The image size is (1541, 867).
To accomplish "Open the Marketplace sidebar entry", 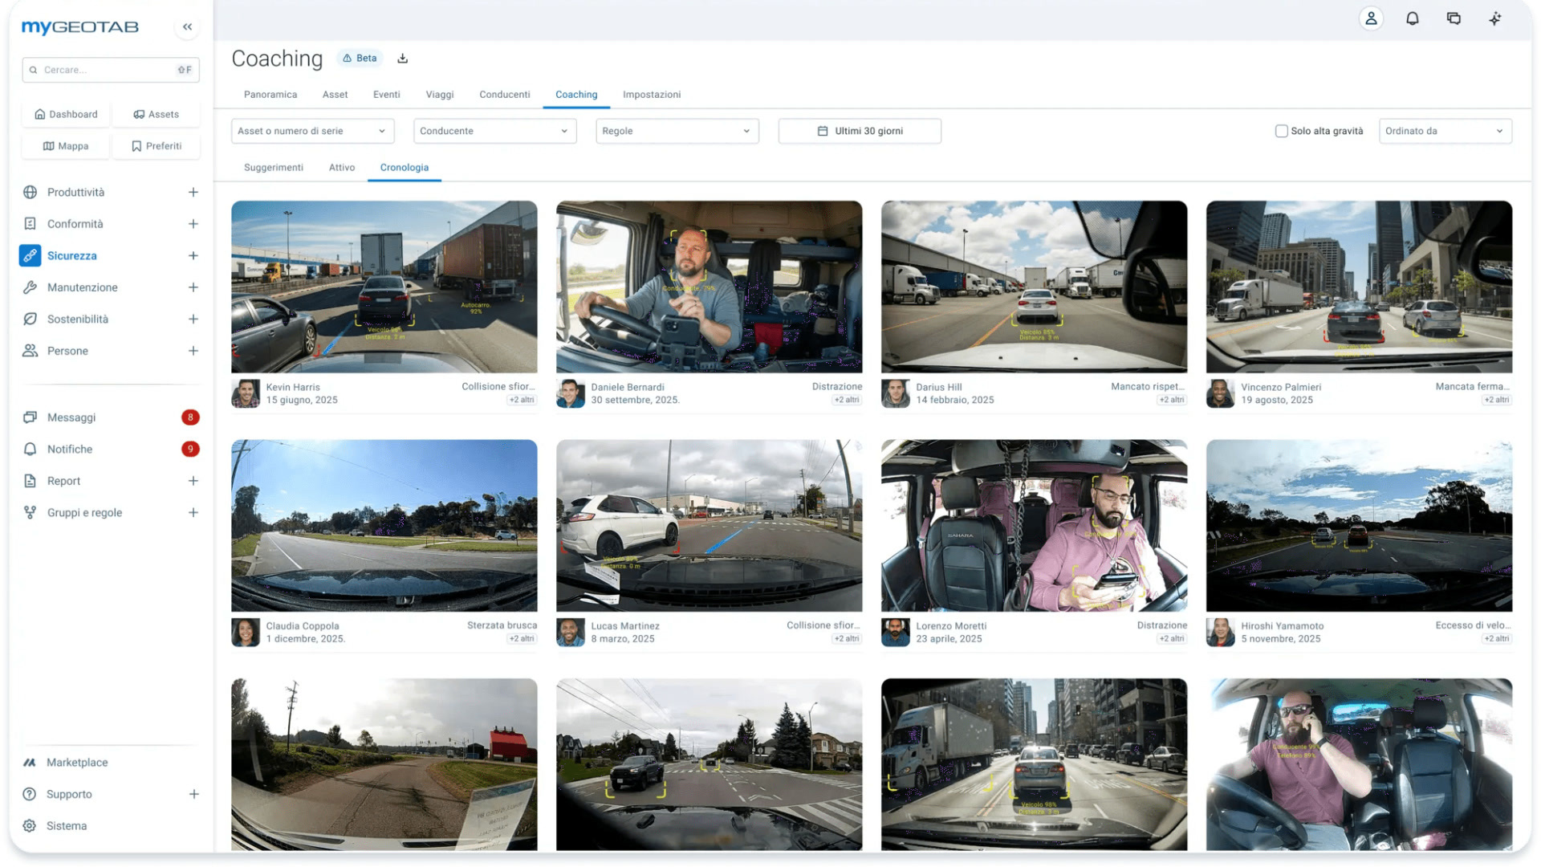I will click(77, 762).
